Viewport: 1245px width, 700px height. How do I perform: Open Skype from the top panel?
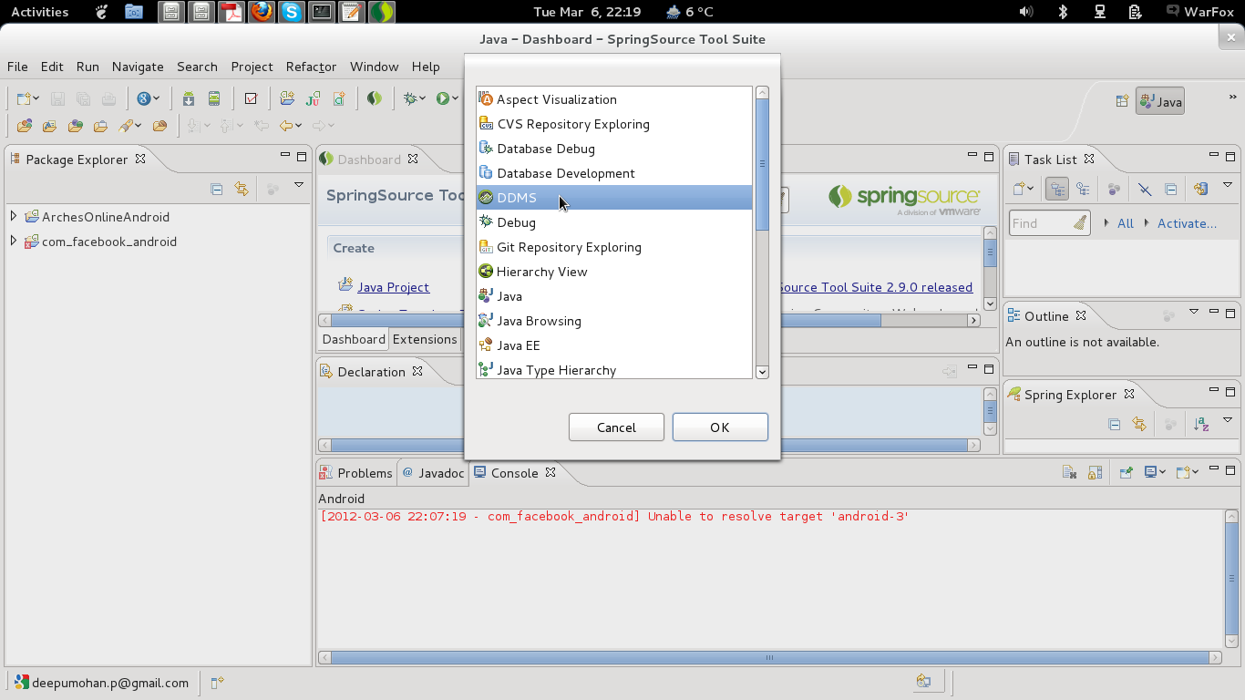click(x=292, y=12)
